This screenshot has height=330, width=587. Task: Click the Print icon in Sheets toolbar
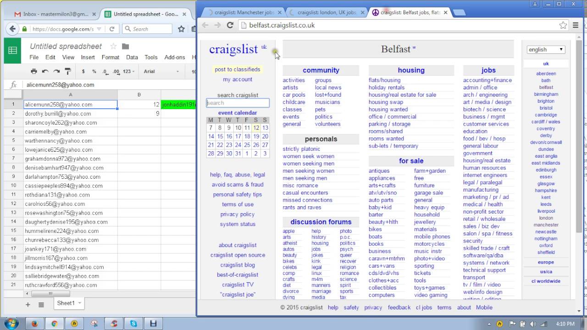(33, 71)
